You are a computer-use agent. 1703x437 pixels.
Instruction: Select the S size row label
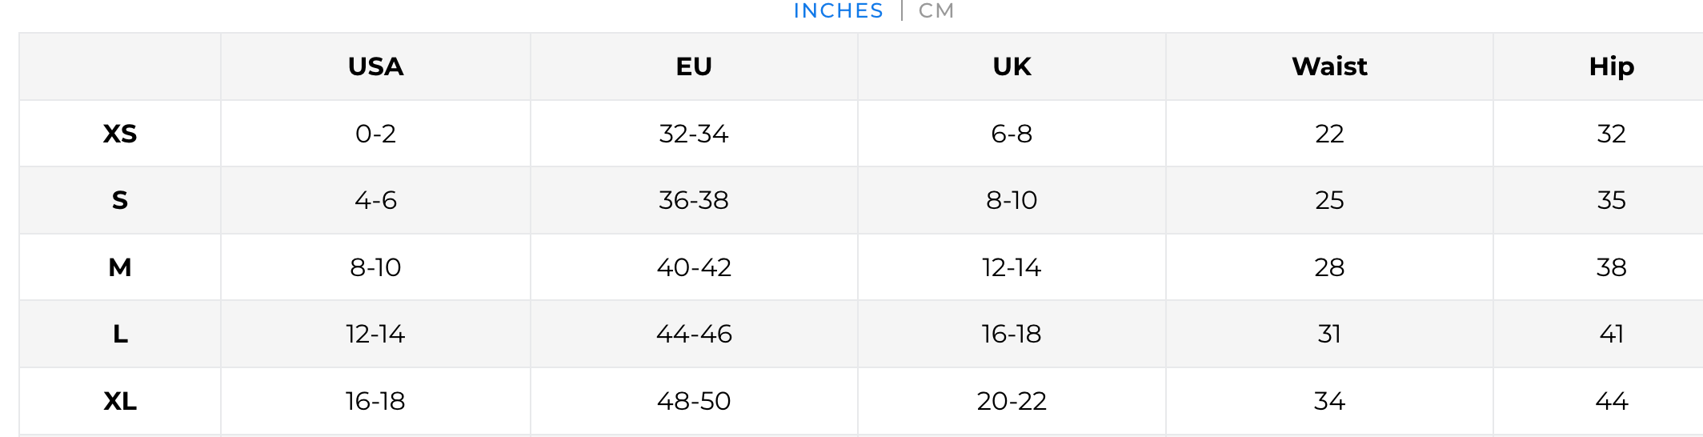120,200
